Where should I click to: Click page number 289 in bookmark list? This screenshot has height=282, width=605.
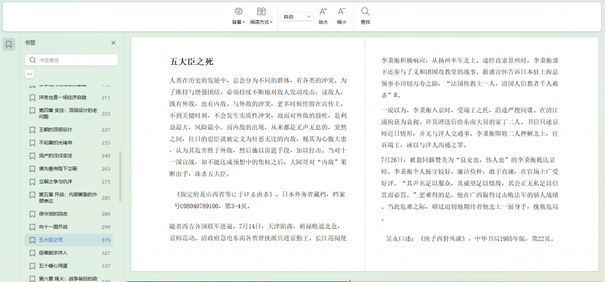(106, 214)
